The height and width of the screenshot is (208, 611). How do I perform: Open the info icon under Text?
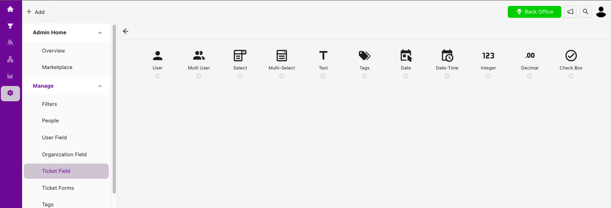tap(323, 76)
